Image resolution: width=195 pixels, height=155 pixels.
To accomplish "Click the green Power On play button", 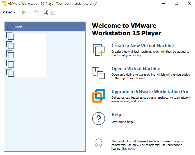I will click(24, 12).
